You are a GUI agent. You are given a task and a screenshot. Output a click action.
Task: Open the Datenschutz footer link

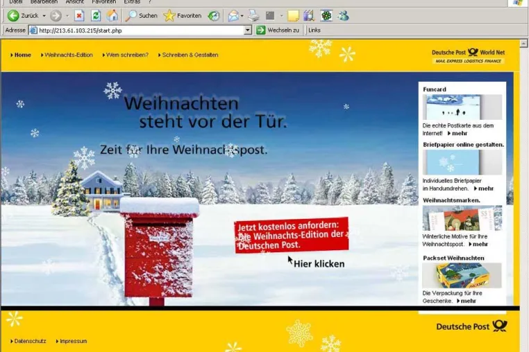click(28, 341)
